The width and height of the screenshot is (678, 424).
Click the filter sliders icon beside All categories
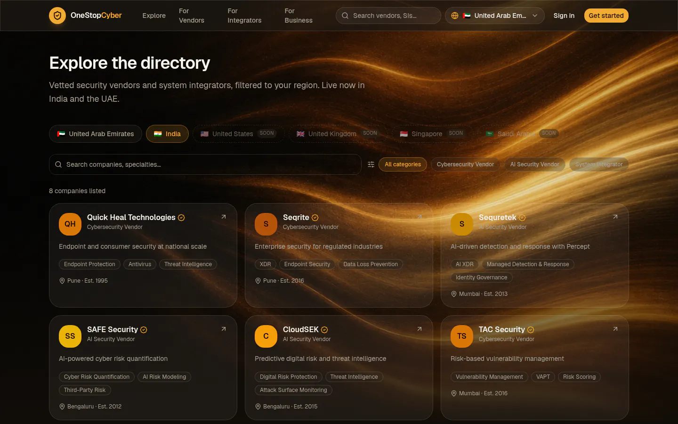point(371,164)
